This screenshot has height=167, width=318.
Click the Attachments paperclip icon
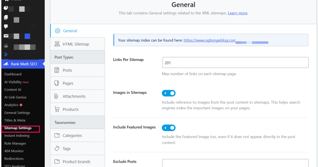(x=56, y=96)
